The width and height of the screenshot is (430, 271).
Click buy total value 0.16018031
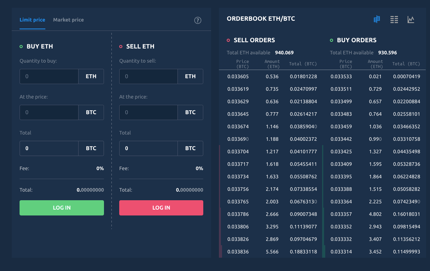click(407, 214)
